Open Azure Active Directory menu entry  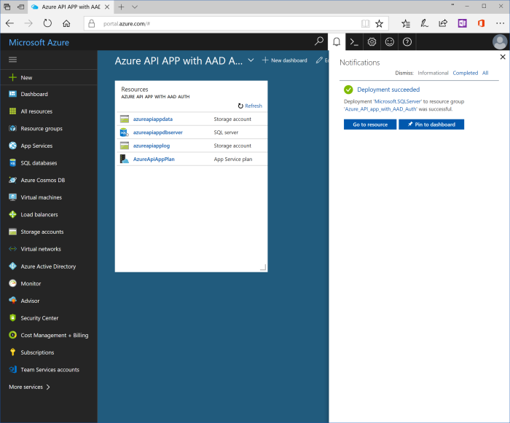click(x=49, y=266)
